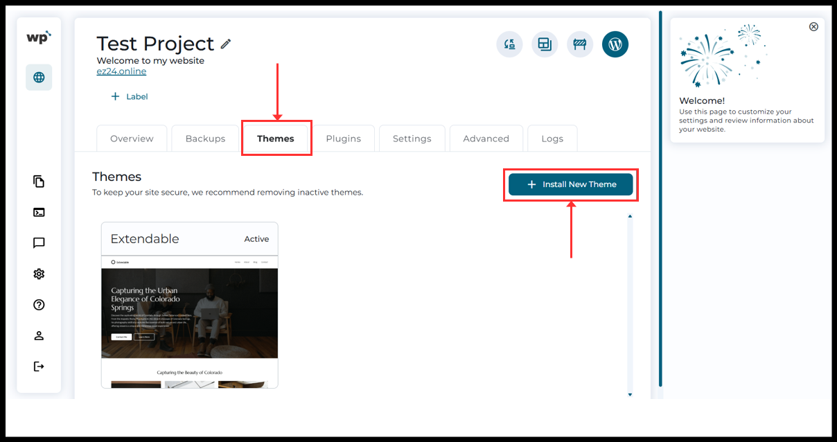The width and height of the screenshot is (837, 442).
Task: Open the gear settings icon in sidebar
Action: 39,274
